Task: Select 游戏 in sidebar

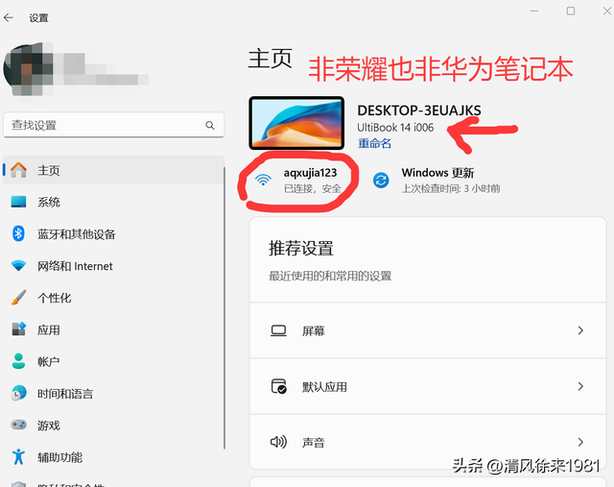Action: pyautogui.click(x=113, y=426)
